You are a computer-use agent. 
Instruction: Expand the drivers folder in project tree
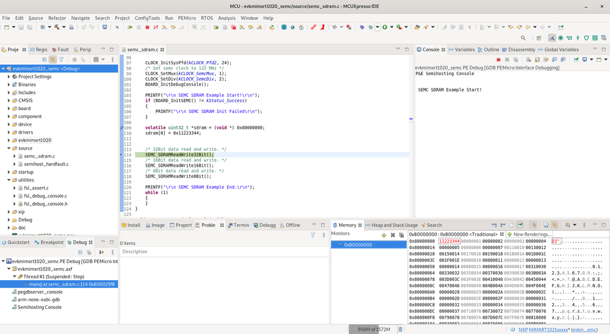coord(9,133)
